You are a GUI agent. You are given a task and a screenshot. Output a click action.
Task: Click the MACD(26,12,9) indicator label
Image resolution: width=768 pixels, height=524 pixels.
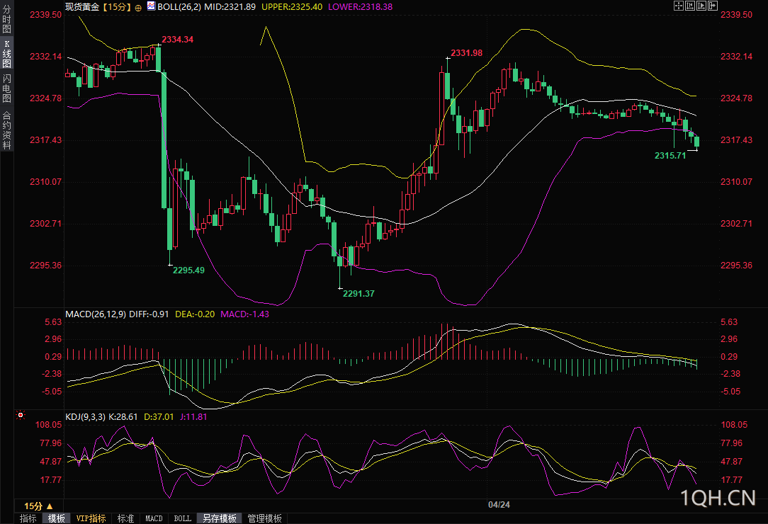click(96, 314)
